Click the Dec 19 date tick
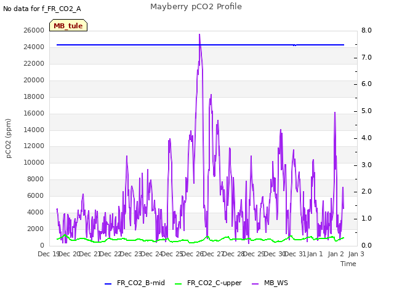This screenshot has height=295, width=394. [x=49, y=254]
